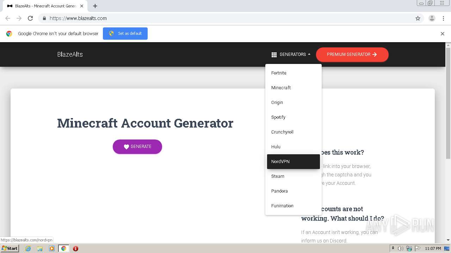This screenshot has width=451, height=253.
Task: Select Minecraft from generators menu
Action: [294, 88]
